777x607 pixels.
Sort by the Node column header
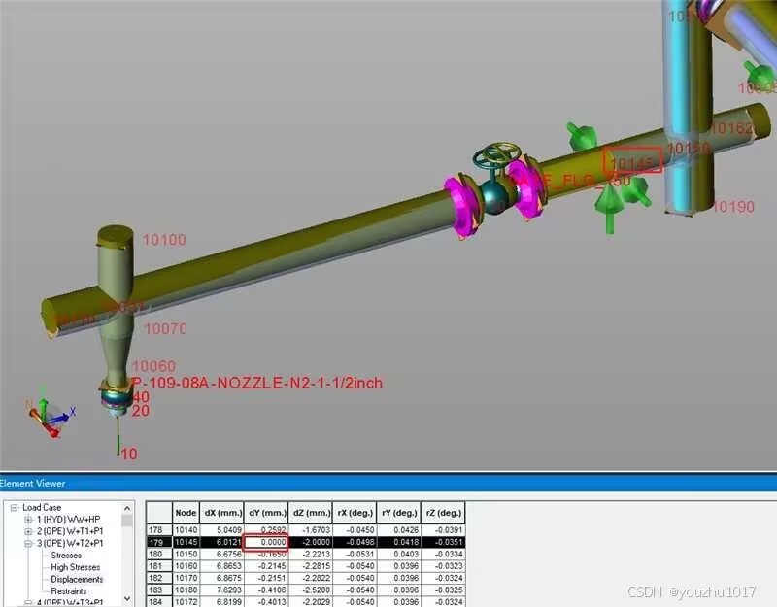186,513
